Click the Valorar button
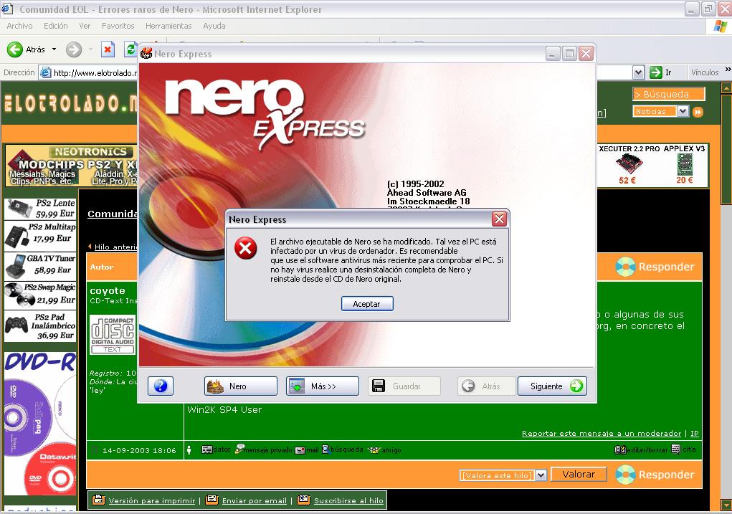The width and height of the screenshot is (732, 514). (x=579, y=475)
